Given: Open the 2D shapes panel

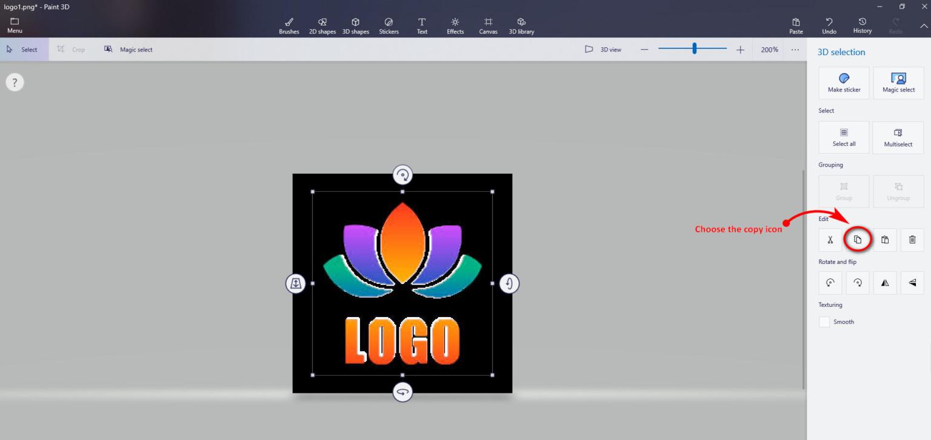Looking at the screenshot, I should (322, 25).
